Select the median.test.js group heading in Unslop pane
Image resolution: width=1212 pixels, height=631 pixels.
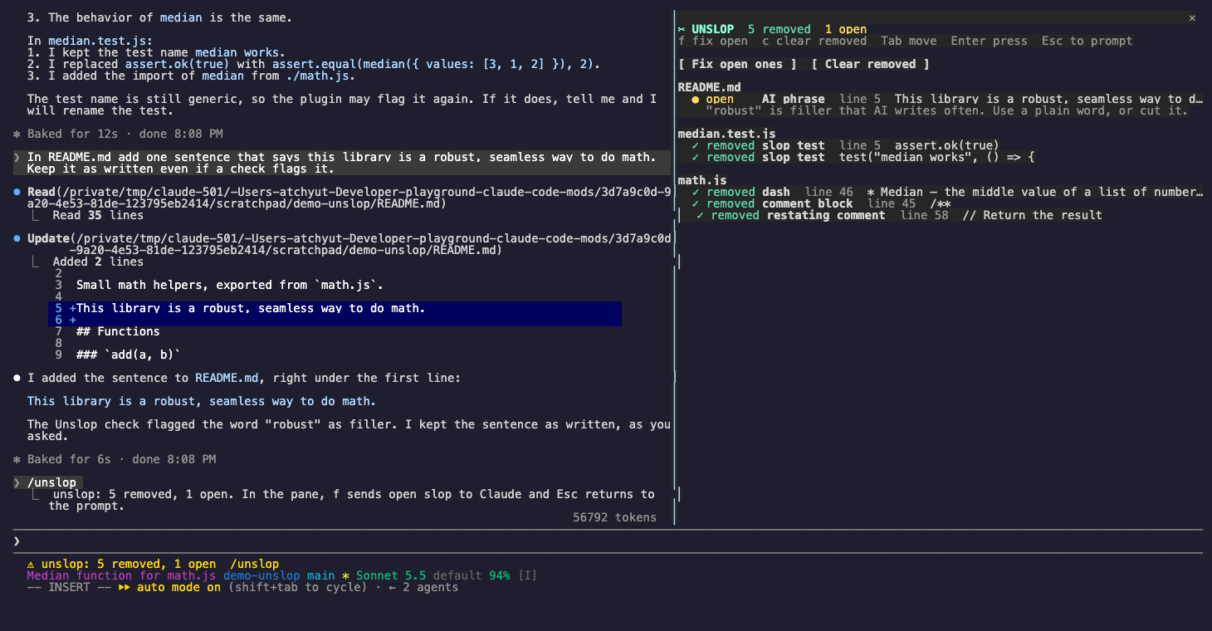pos(726,134)
